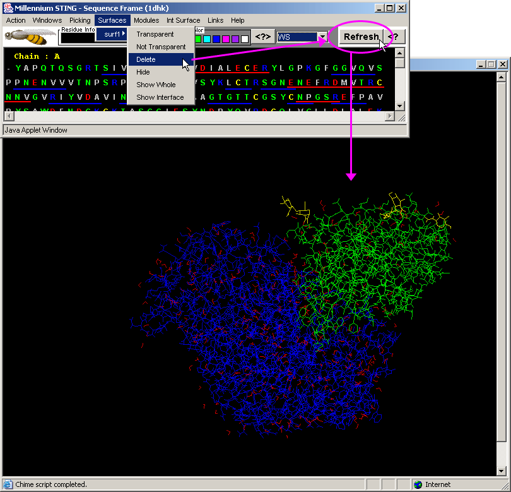Image resolution: width=511 pixels, height=492 pixels.
Task: Open the Int Surface menu
Action: [183, 20]
